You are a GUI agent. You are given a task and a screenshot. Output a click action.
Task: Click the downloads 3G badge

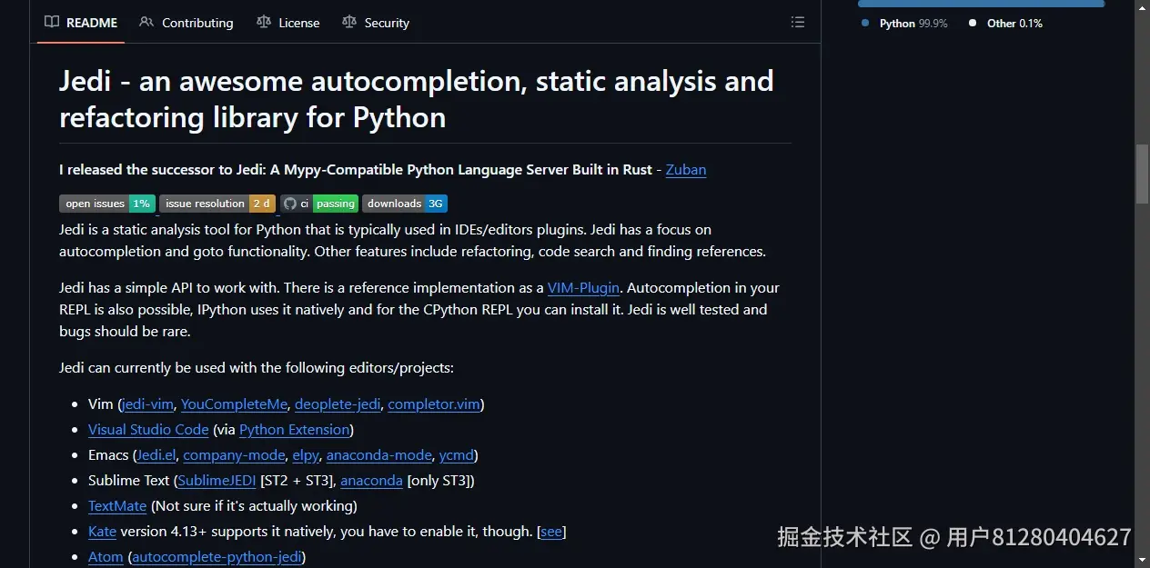point(405,204)
